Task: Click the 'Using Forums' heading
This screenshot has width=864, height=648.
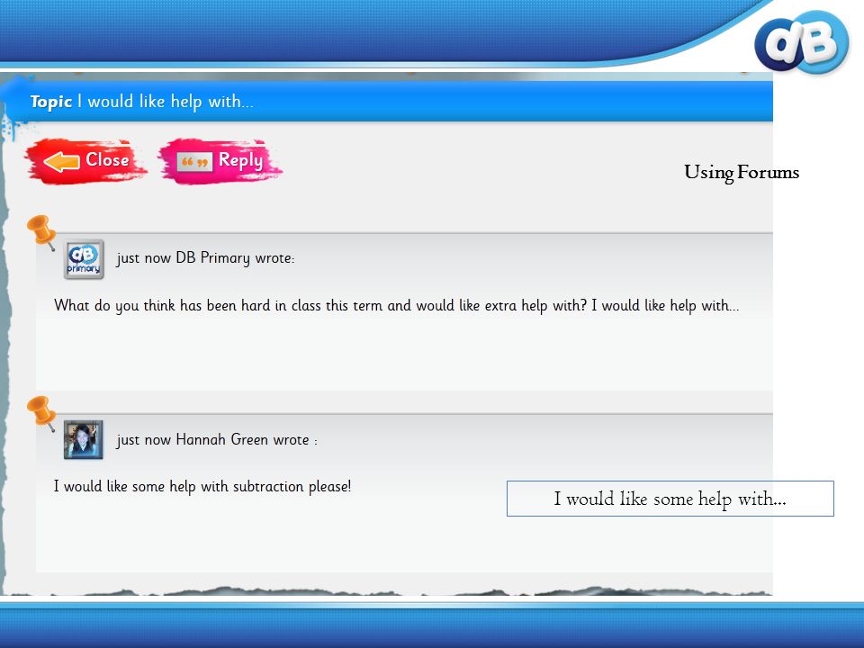Action: (741, 173)
